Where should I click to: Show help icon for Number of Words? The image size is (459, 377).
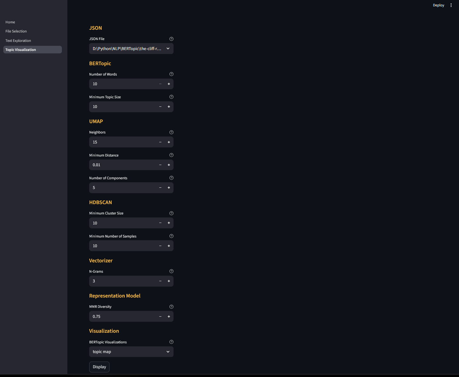click(x=171, y=74)
